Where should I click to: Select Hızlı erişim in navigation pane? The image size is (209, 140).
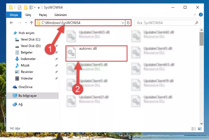[x=26, y=33]
